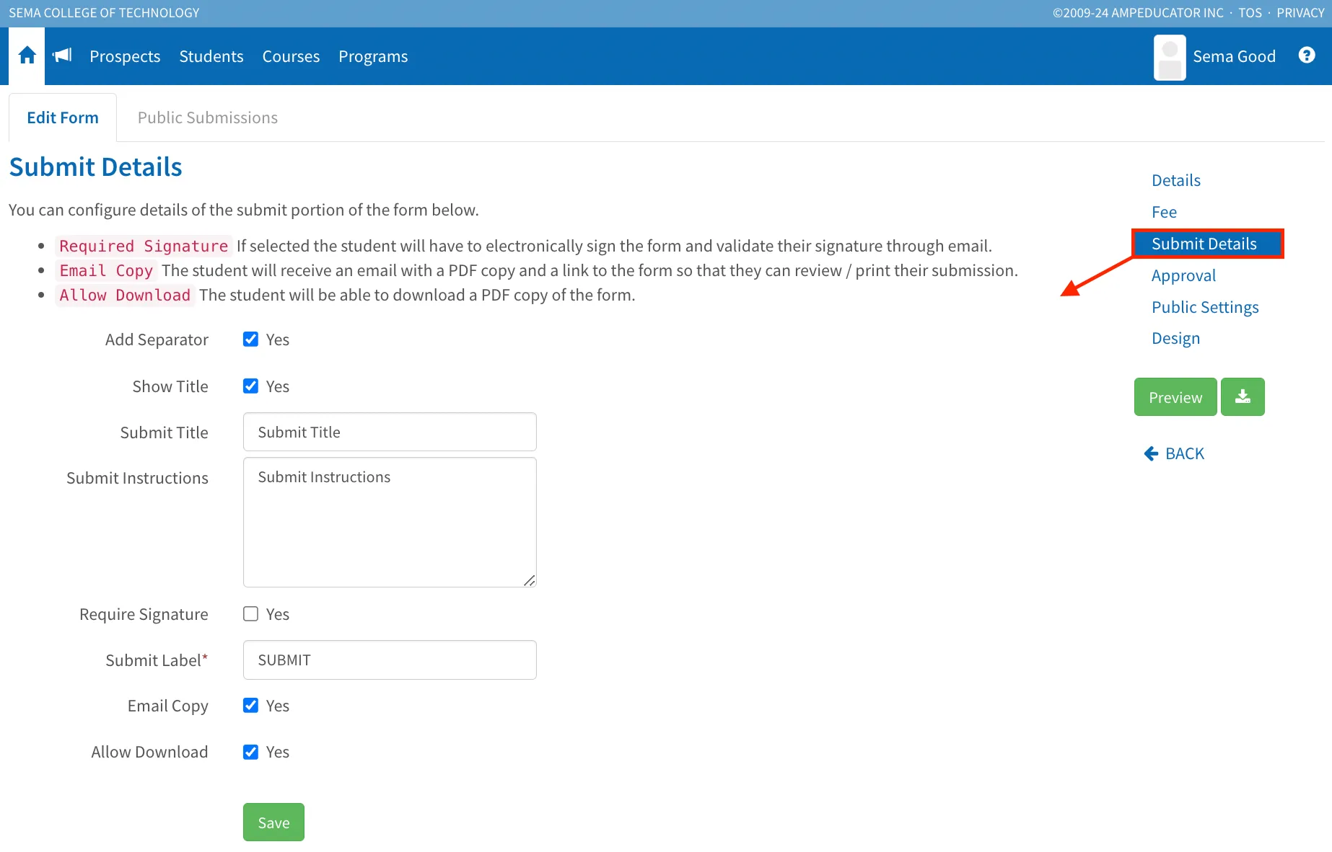
Task: Go to Public Settings section
Action: click(1205, 307)
